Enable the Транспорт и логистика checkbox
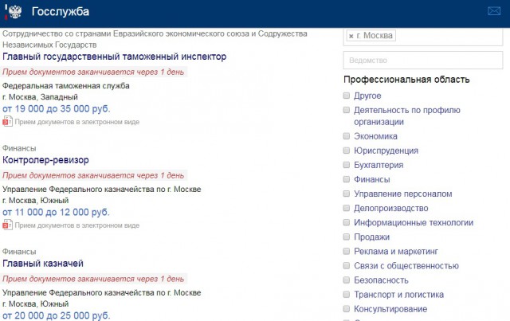The width and height of the screenshot is (510, 321). pyautogui.click(x=347, y=295)
